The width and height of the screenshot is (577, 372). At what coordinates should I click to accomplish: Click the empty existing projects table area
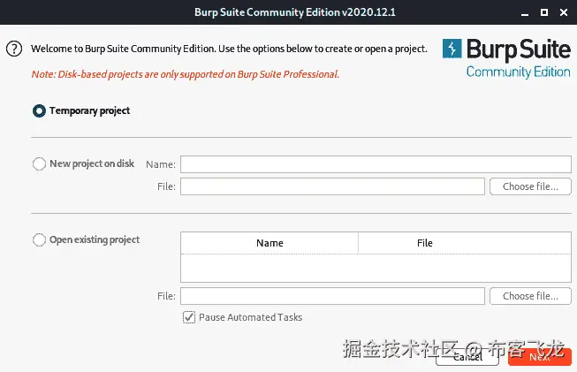point(376,267)
